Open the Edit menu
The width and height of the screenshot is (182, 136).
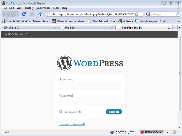pos(11,8)
